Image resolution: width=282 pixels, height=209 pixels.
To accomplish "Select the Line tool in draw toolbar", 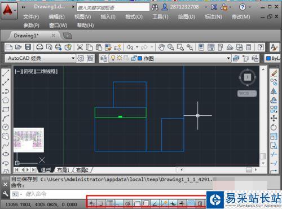I will point(6,73).
